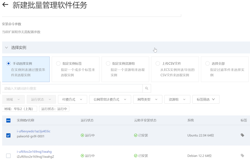Viewport: 250px width, 164px height.
Task: Focus the keyword search input field
Action: pos(72,88)
